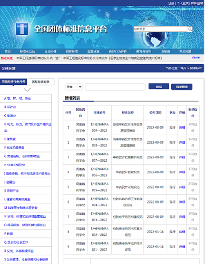
Task: Click the standard search text field beside 所有
Action: 115,87
